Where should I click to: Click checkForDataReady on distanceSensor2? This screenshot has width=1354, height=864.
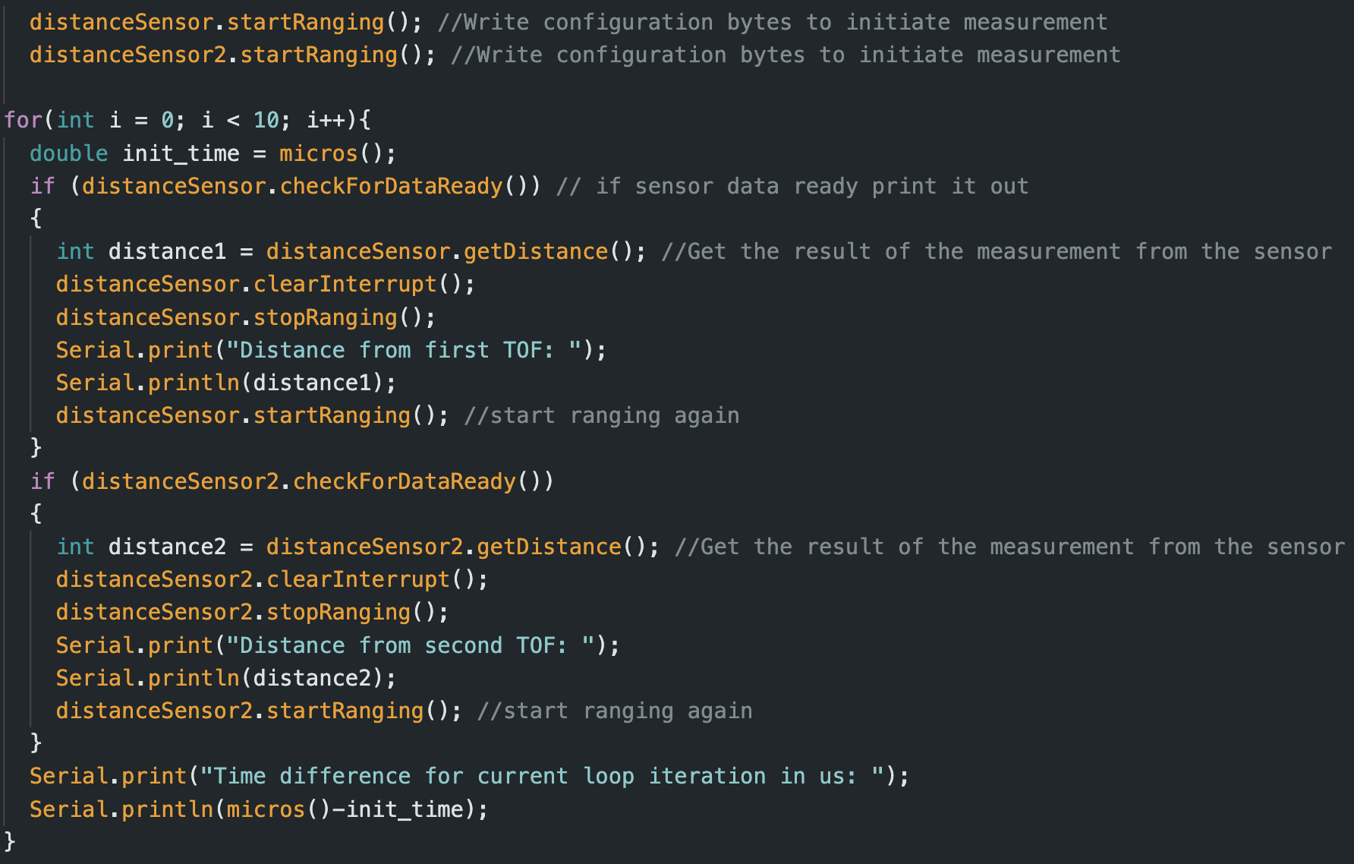(405, 481)
